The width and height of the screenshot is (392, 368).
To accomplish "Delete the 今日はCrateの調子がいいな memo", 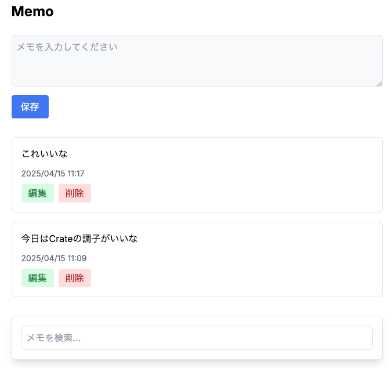I will [x=75, y=278].
